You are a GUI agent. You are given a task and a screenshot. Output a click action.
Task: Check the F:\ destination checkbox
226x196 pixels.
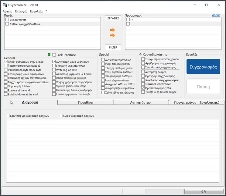(128, 20)
